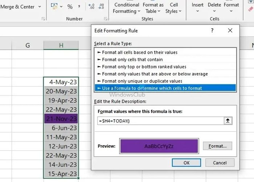Open the Number format dialog launcher
254x182 pixels.
click(x=106, y=18)
